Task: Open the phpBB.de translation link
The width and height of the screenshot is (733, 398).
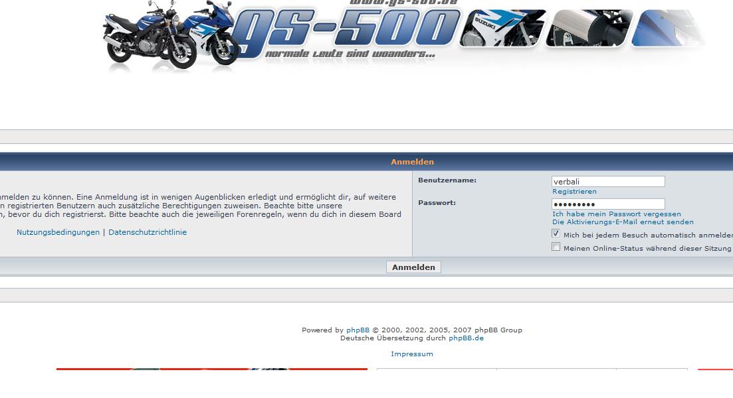Action: tap(466, 338)
